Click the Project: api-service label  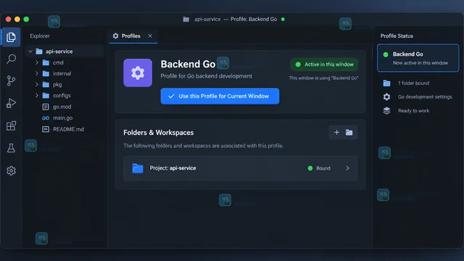[x=173, y=168]
